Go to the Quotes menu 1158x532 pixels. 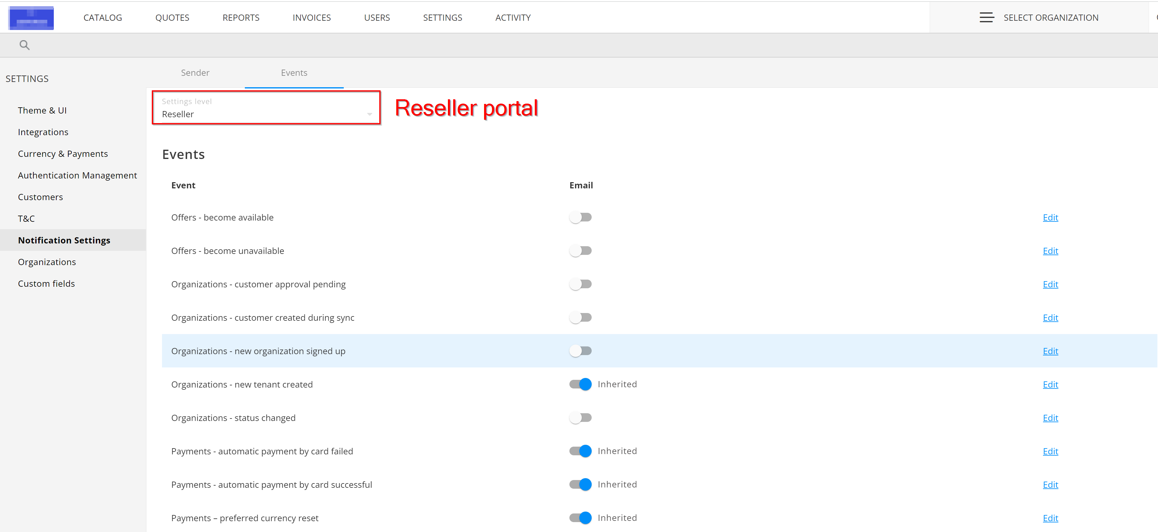(172, 18)
